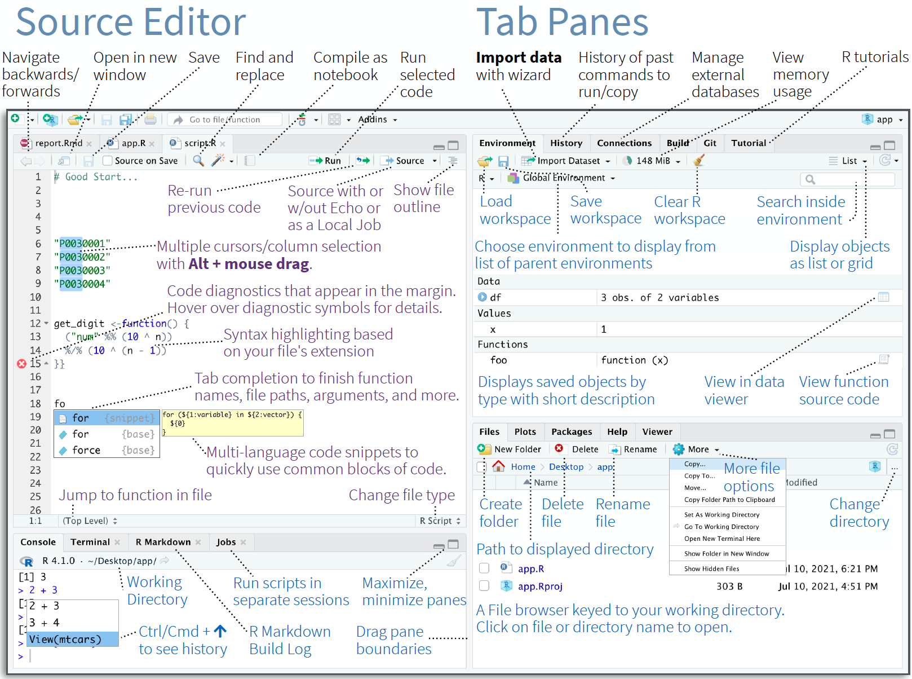Viewport: 912px width, 679px height.
Task: Click the environment search box
Action: pyautogui.click(x=847, y=179)
